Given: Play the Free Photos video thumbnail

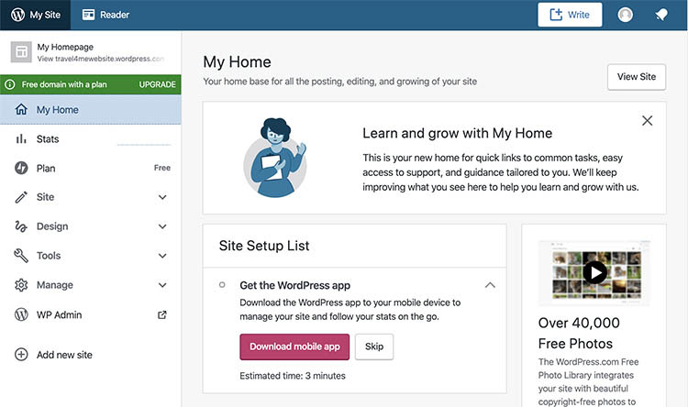Looking at the screenshot, I should [x=595, y=272].
